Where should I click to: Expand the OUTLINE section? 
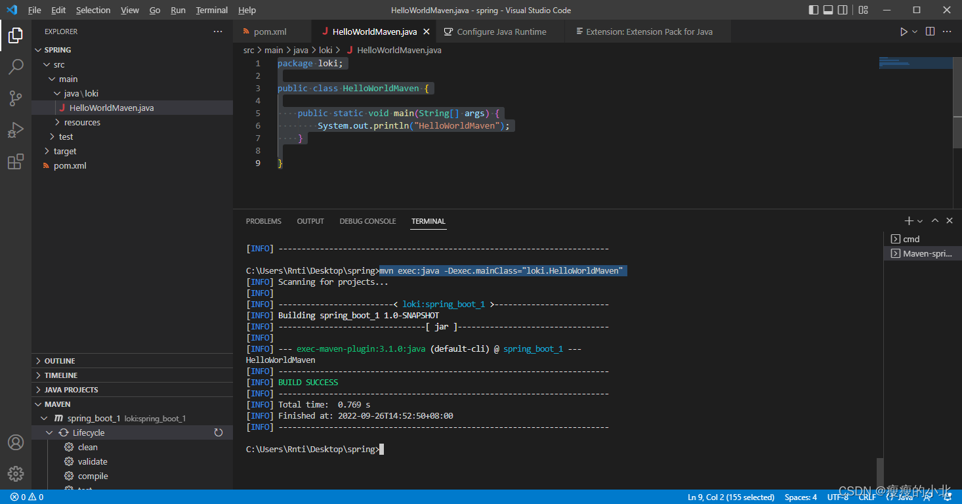132,361
